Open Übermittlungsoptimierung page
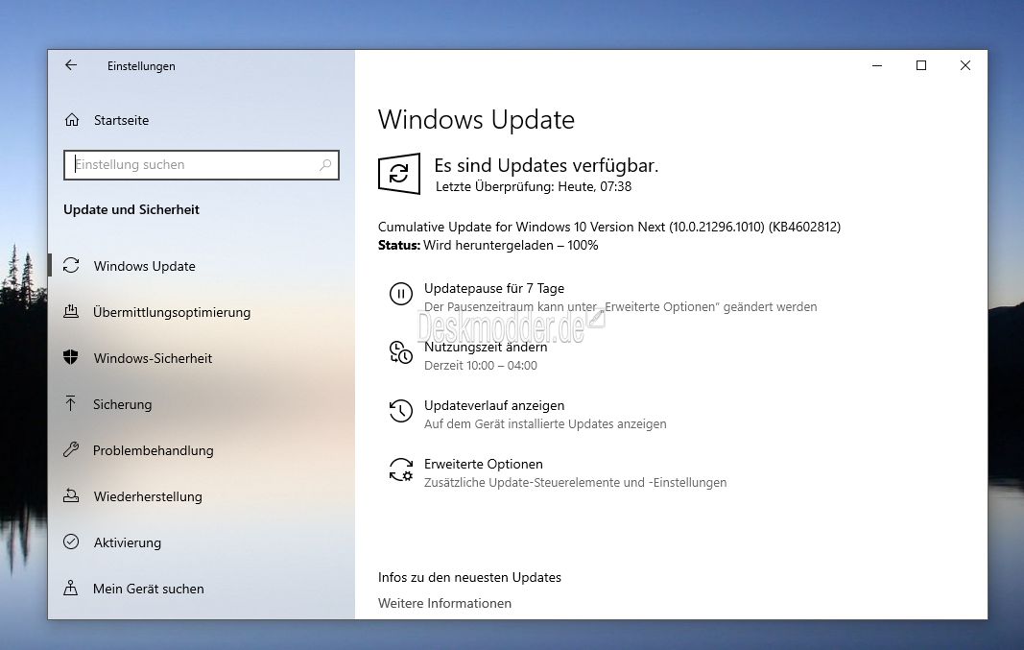 [x=172, y=312]
